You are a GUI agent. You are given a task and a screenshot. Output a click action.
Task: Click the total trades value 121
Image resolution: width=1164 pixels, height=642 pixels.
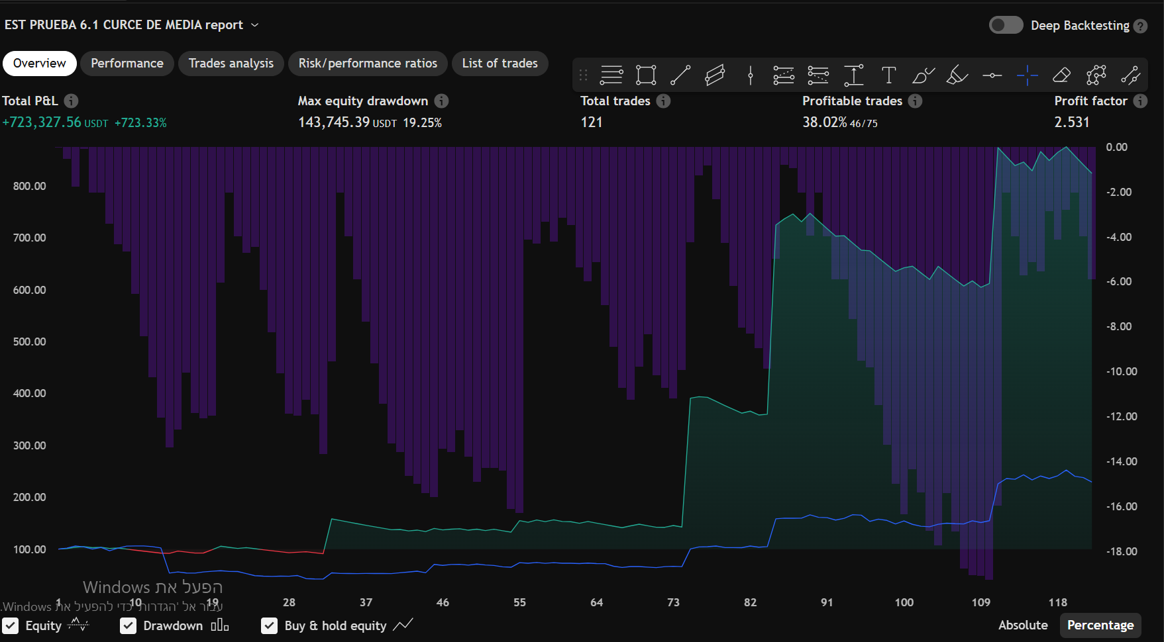coord(592,122)
